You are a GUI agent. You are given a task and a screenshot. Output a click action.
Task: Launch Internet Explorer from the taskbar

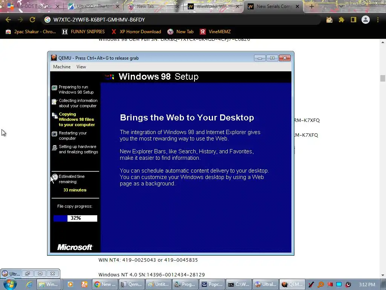pos(29,284)
